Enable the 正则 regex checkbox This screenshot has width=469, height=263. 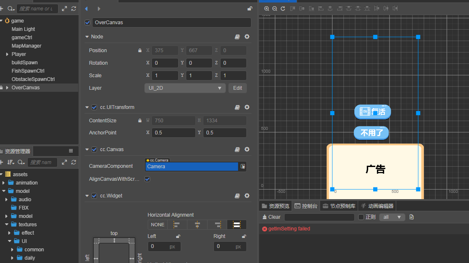[x=361, y=217]
